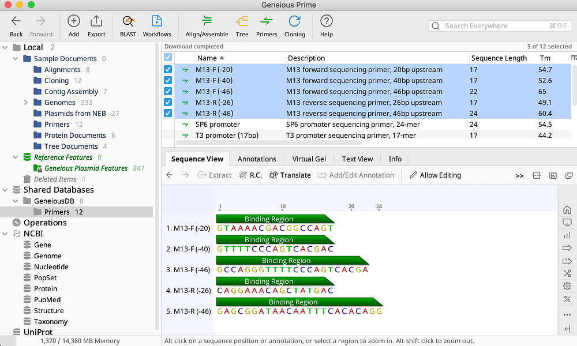
Task: Collapse the NCBI tree section
Action: 5,234
